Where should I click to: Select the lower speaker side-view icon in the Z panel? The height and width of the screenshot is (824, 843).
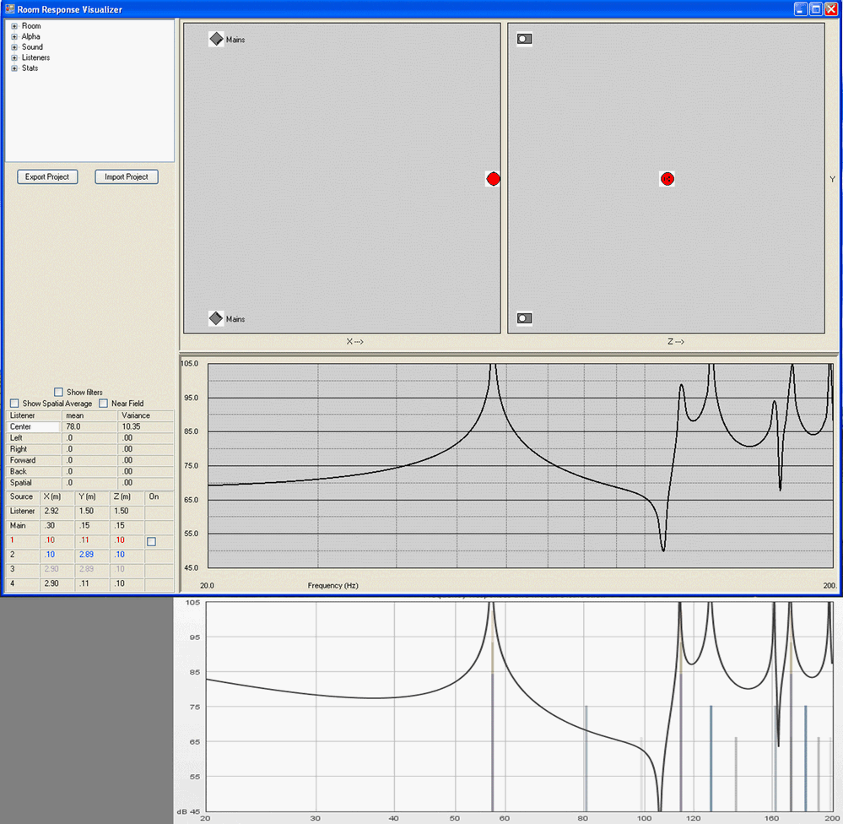coord(525,318)
